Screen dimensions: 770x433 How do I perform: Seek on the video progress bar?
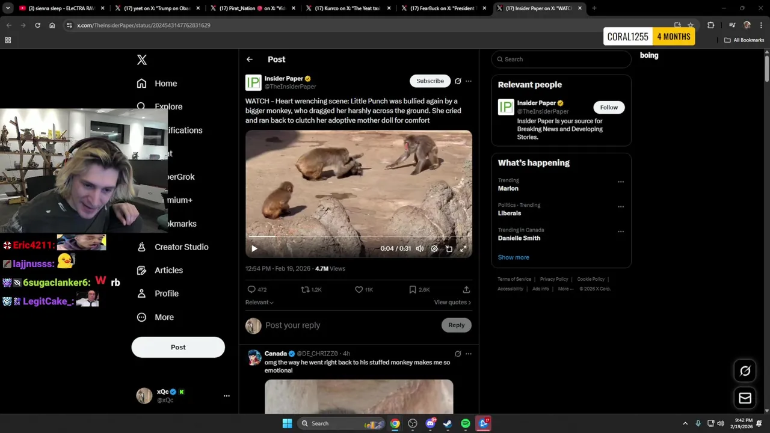pos(359,237)
